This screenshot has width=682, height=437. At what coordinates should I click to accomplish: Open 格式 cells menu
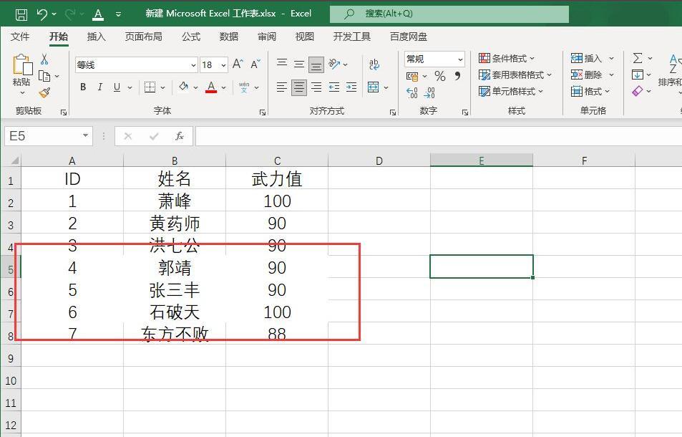(x=590, y=92)
